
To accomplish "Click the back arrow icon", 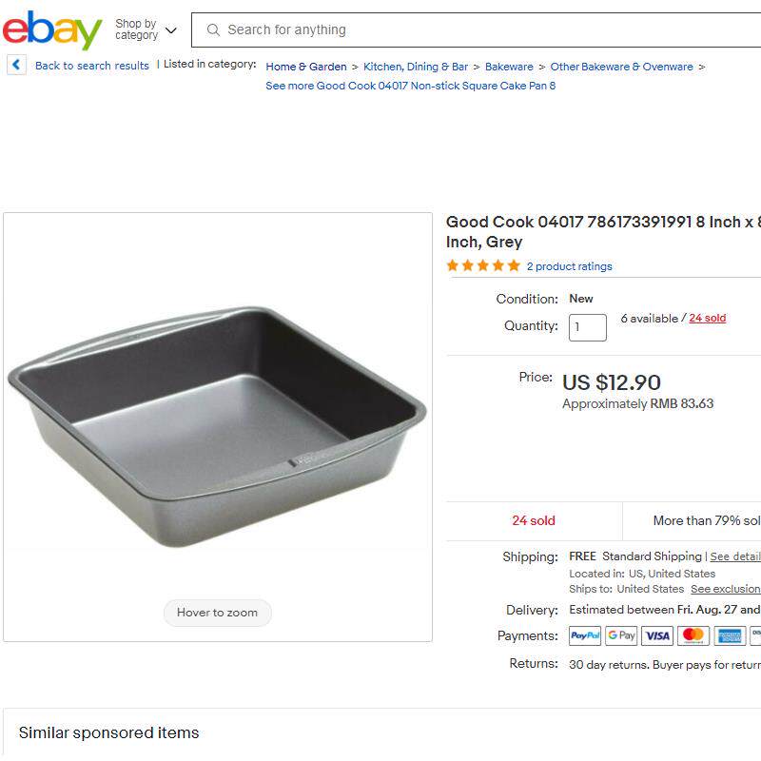I will (x=16, y=65).
